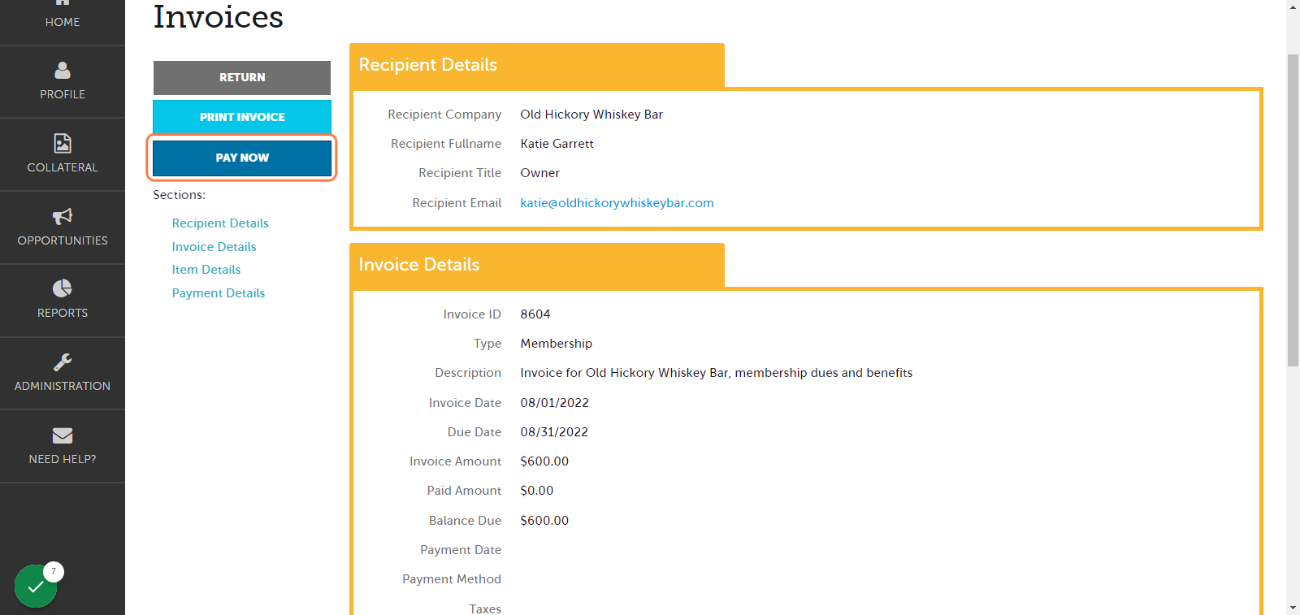Jump to Payment Details section link
Image resolution: width=1300 pixels, height=615 pixels.
(219, 293)
